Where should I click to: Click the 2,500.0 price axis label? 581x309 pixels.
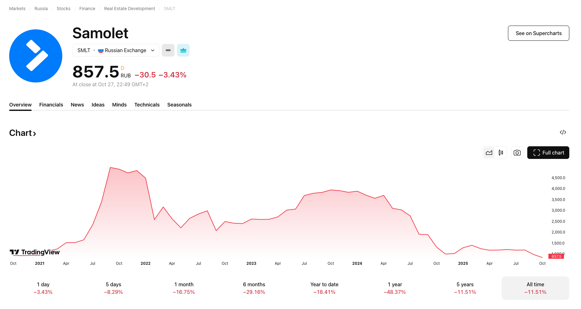558,221
